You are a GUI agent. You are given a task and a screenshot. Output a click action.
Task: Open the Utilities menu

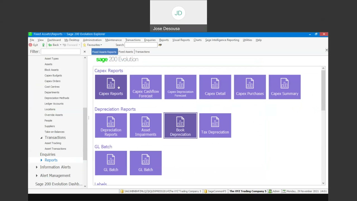(247, 40)
